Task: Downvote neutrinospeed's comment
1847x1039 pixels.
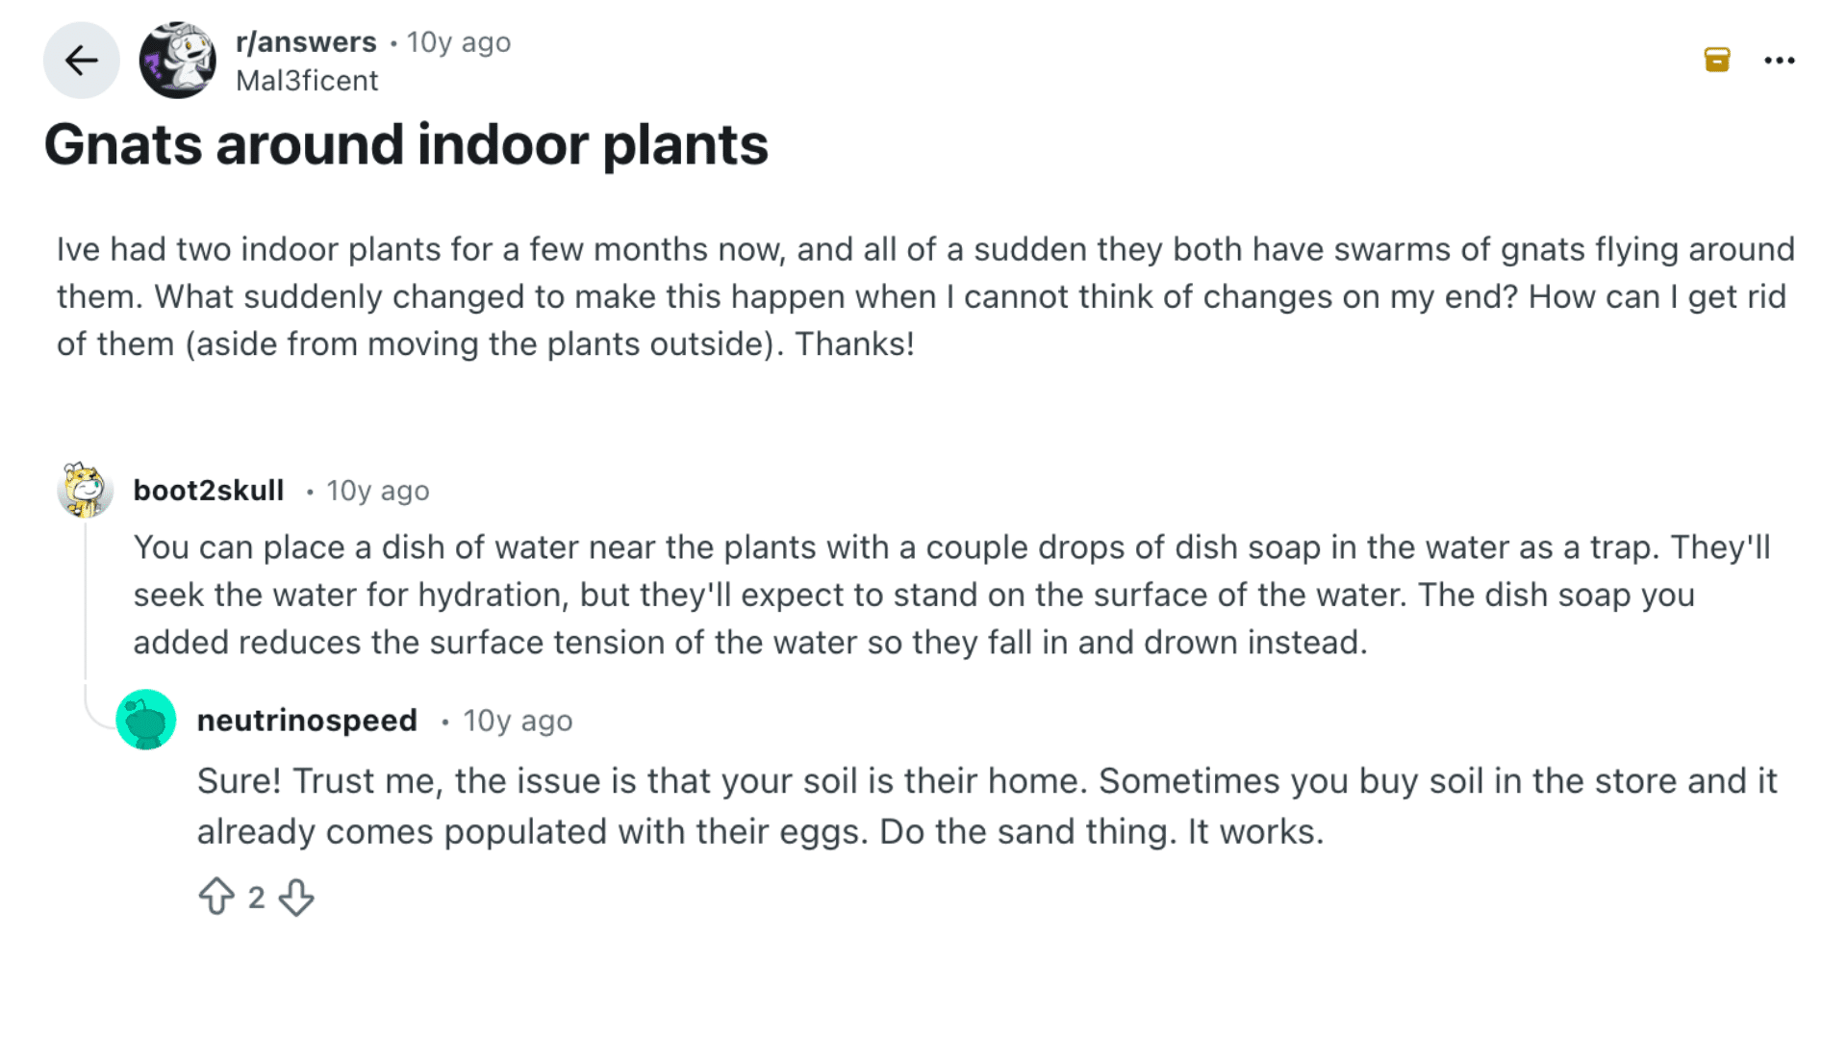Action: (296, 897)
